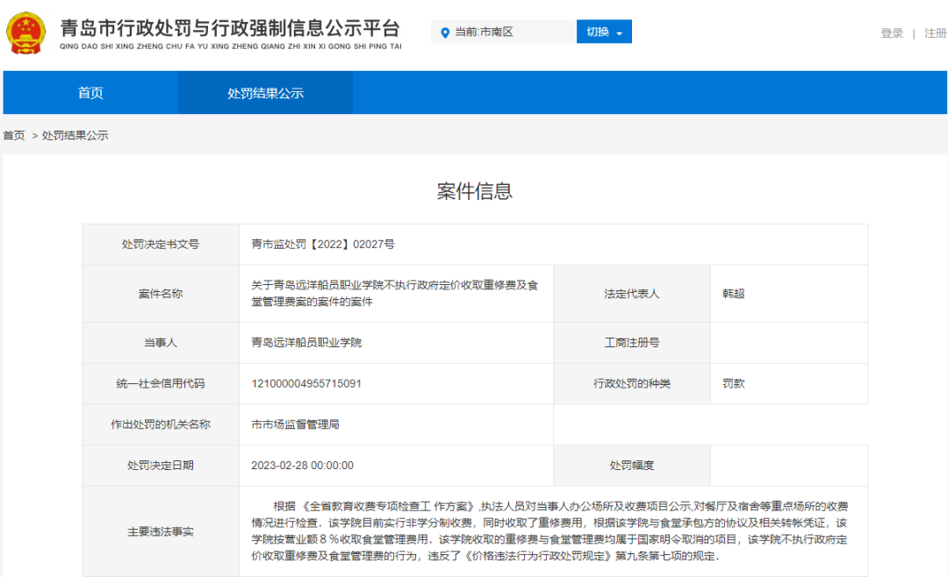This screenshot has width=948, height=577.
Task: Click 处罚结果公示 in the breadcrumb trail
Action: 75,136
